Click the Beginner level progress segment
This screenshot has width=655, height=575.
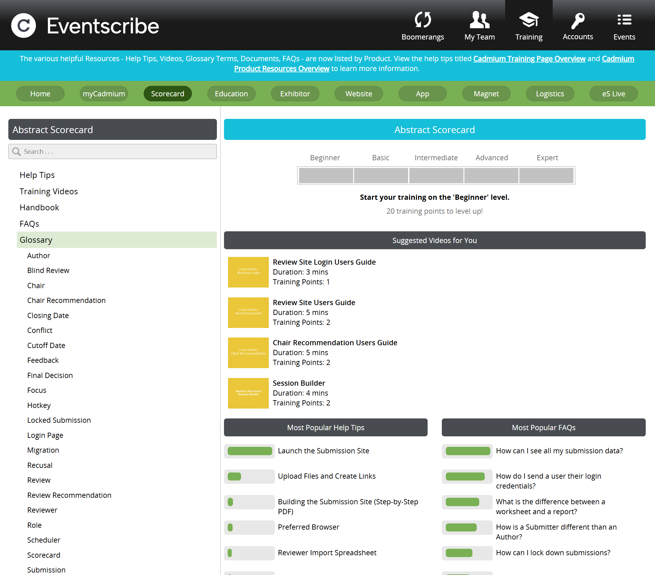point(326,175)
